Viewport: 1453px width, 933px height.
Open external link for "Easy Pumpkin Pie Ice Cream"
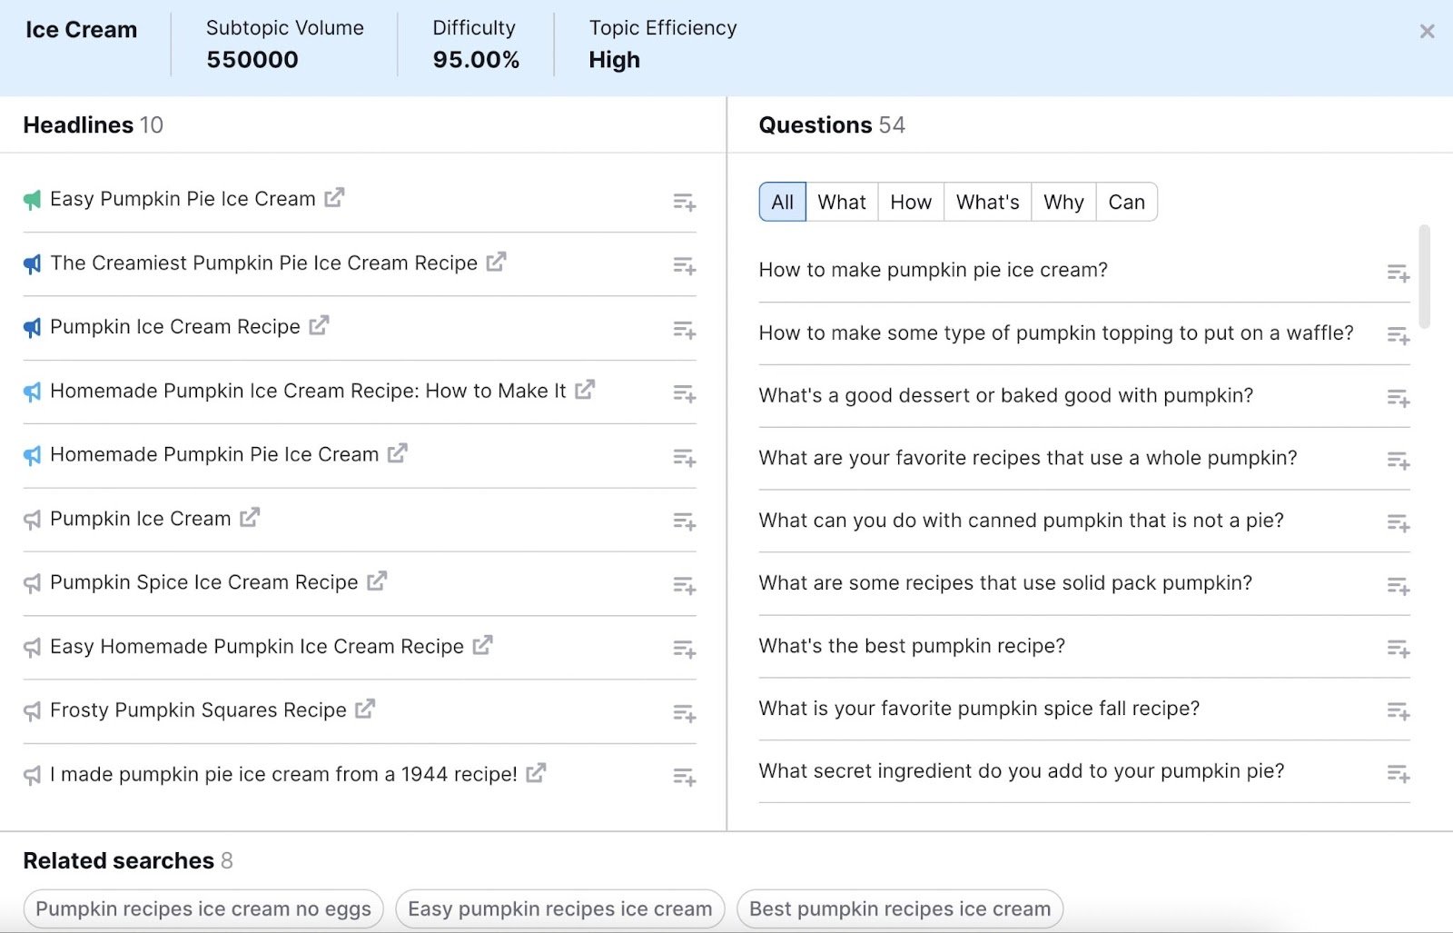(335, 198)
